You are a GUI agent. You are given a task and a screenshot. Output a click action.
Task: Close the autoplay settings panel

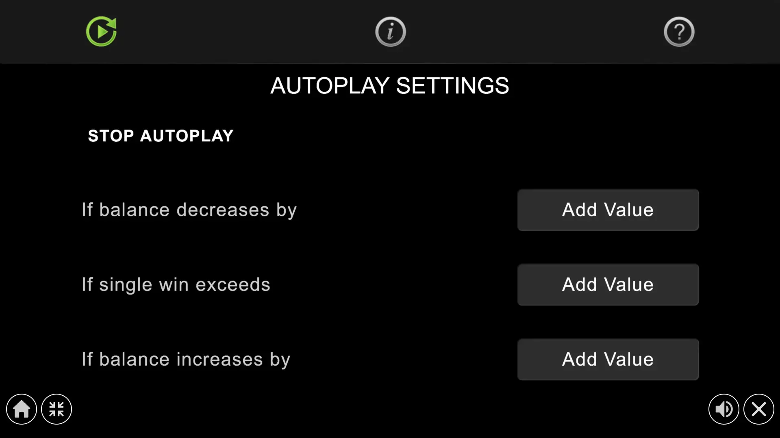(758, 409)
